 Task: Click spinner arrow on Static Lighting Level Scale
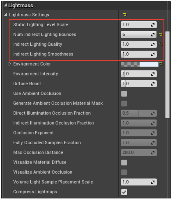tap(153, 25)
